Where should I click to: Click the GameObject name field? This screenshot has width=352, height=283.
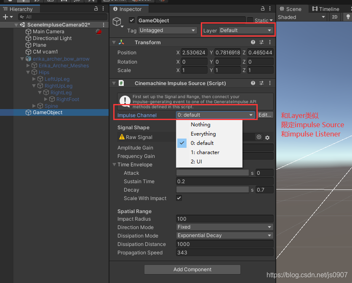pyautogui.click(x=191, y=21)
